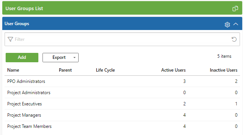Click into the Filter input field
Image resolution: width=243 pixels, height=135 pixels.
tap(122, 39)
